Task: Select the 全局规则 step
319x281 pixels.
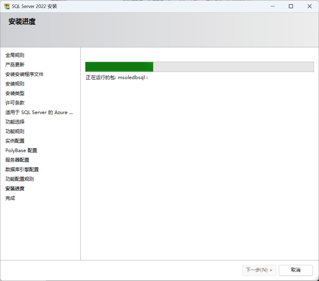Action: (15, 55)
